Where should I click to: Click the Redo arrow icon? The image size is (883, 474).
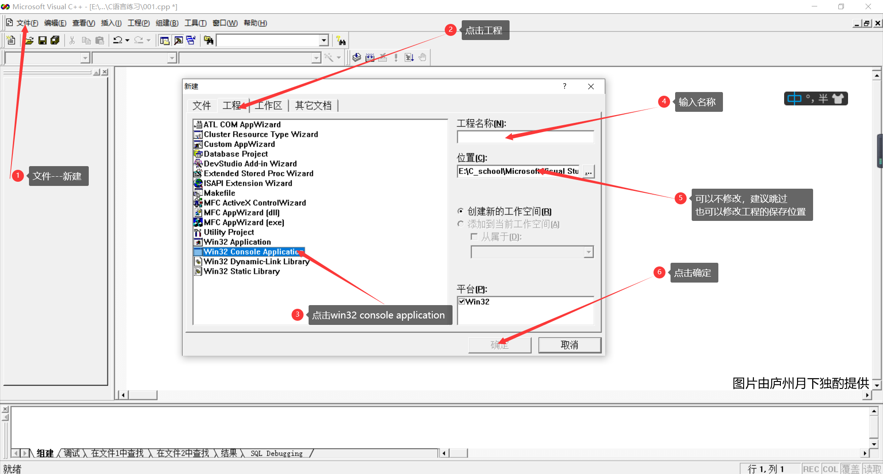pos(139,40)
